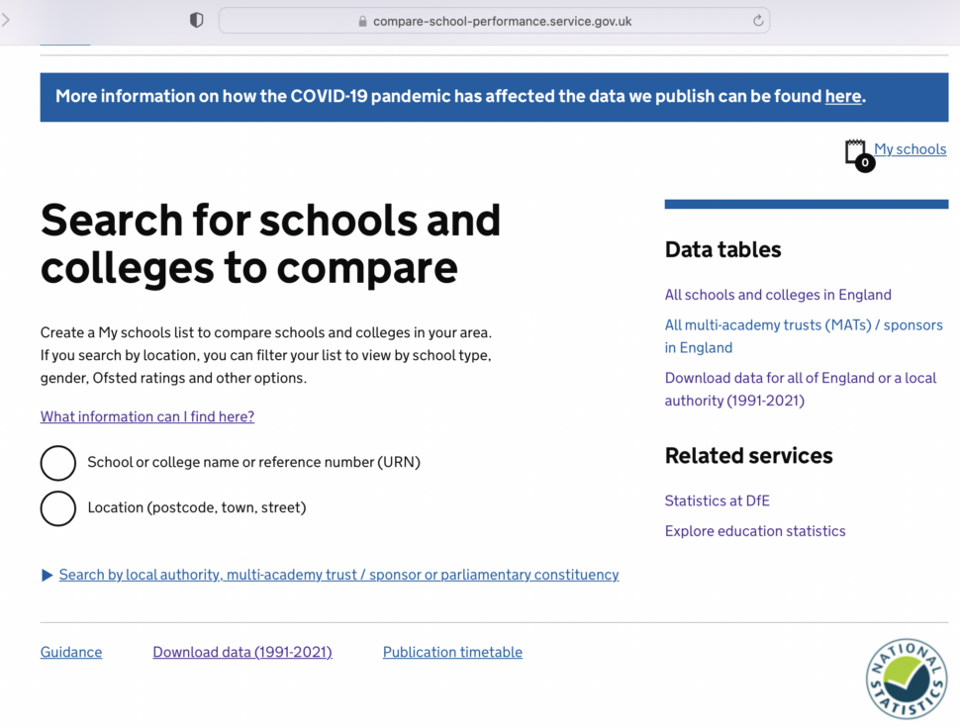The width and height of the screenshot is (960, 727).
Task: Click the browser address bar URL field
Action: (x=494, y=21)
